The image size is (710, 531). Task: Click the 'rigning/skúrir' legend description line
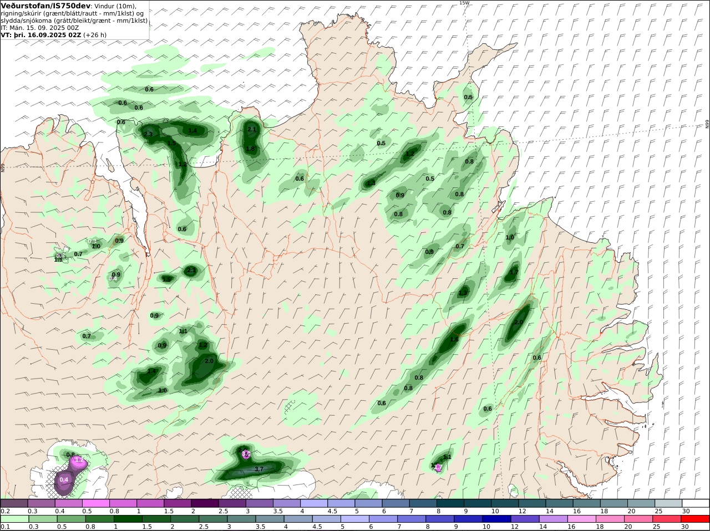click(72, 13)
